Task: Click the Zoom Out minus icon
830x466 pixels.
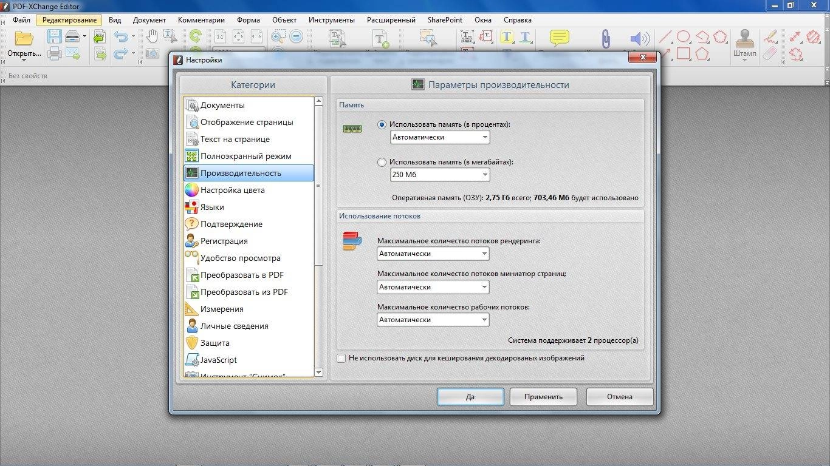Action: point(297,36)
